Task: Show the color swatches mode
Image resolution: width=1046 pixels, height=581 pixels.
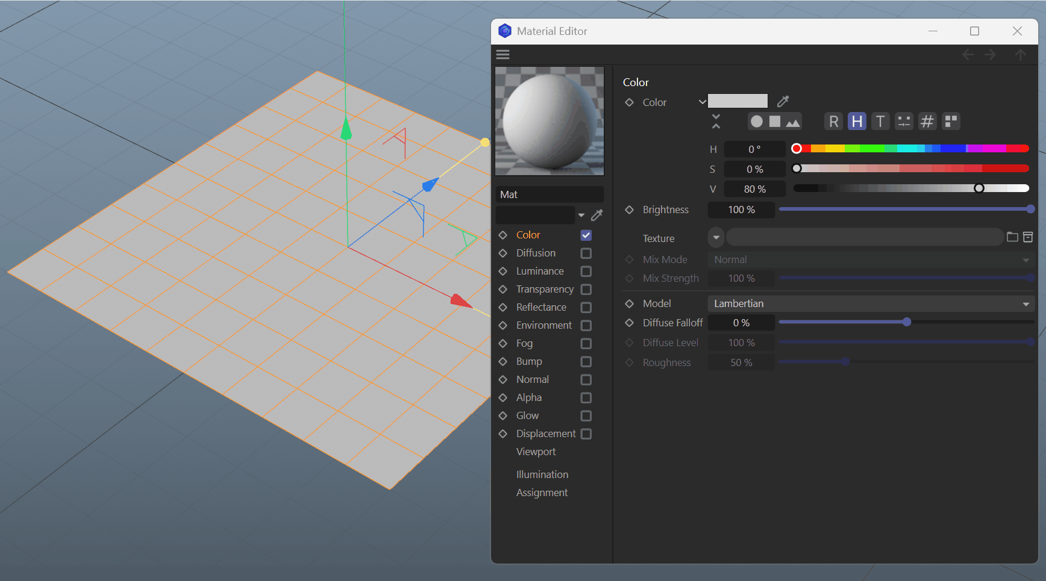Action: coord(950,122)
